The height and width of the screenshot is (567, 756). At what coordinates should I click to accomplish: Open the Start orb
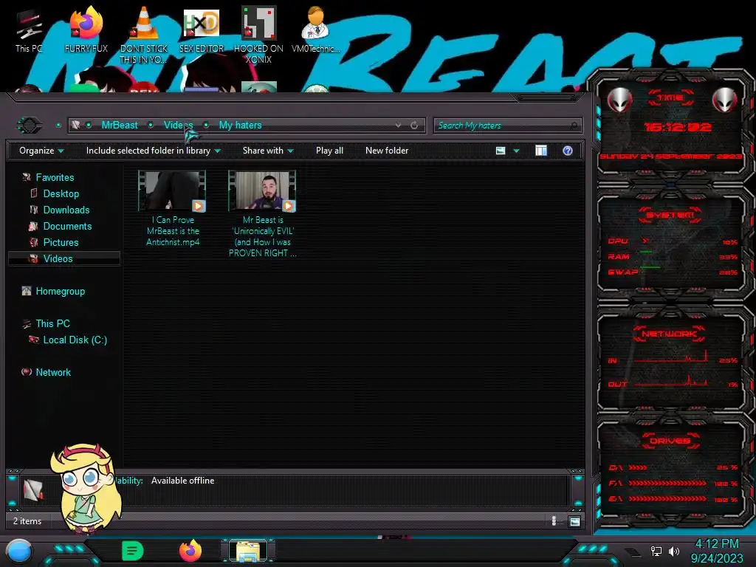point(19,551)
